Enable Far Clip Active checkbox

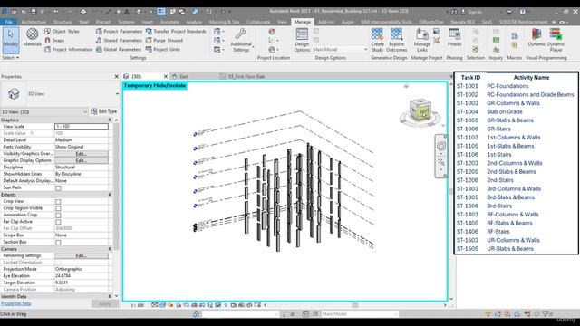[x=58, y=222]
